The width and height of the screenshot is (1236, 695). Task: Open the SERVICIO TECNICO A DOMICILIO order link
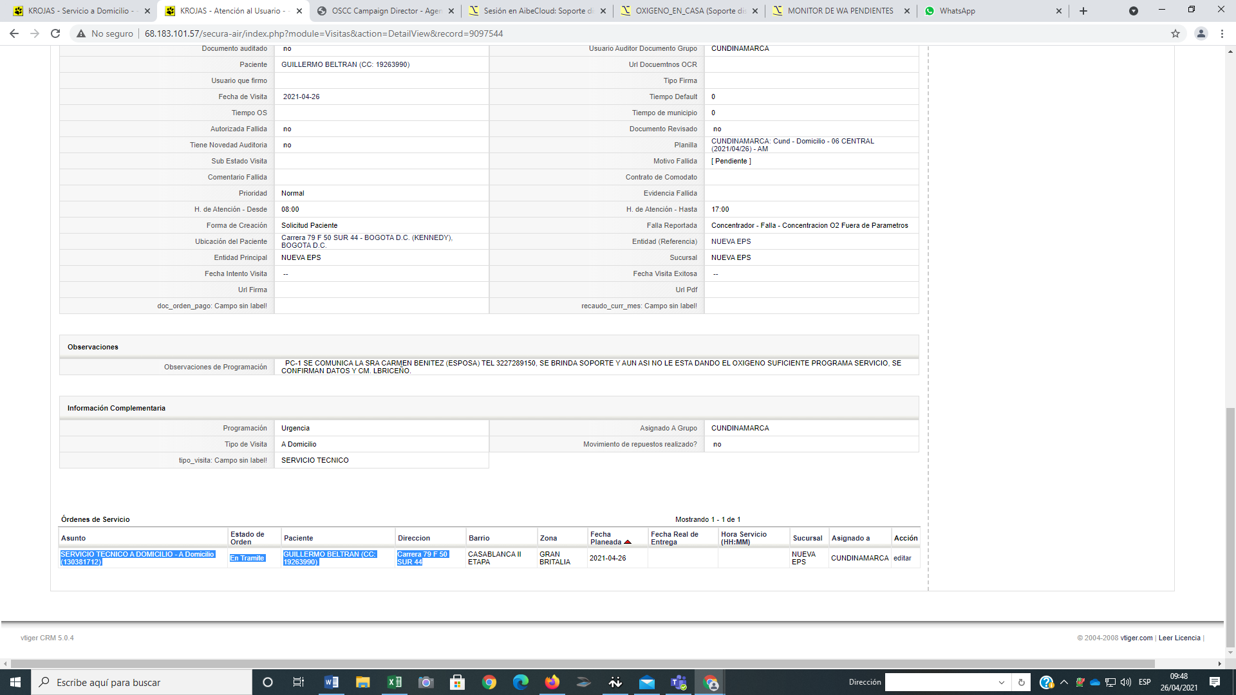coord(138,558)
